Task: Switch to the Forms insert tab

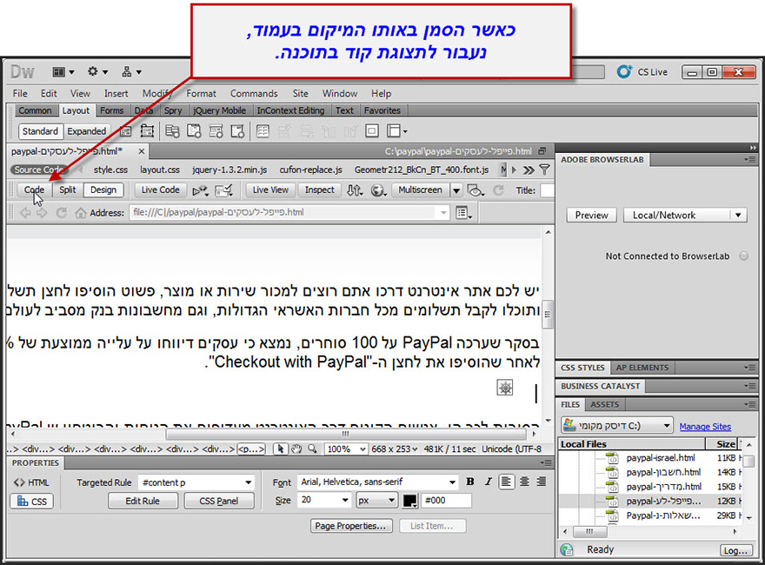Action: 112,110
